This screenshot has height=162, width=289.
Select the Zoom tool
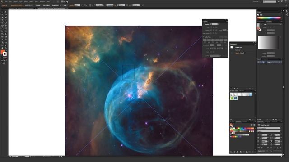[x=6, y=48]
